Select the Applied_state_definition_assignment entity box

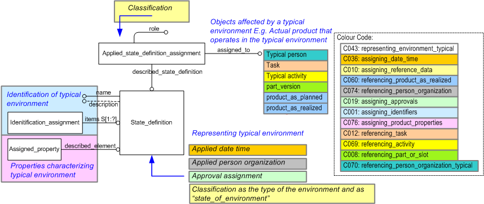(151, 54)
